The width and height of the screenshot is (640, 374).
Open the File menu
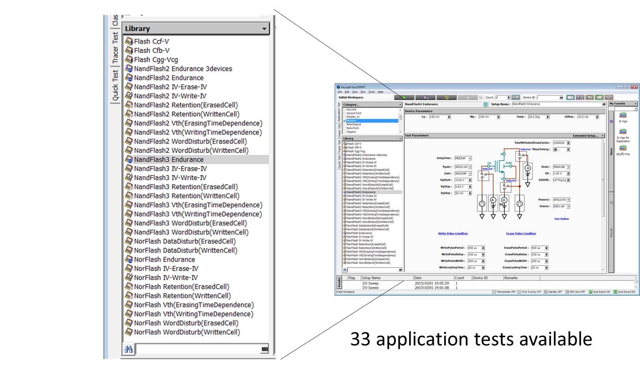point(340,92)
